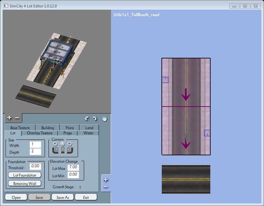Focus the Lot Min elevation field

click(73, 175)
